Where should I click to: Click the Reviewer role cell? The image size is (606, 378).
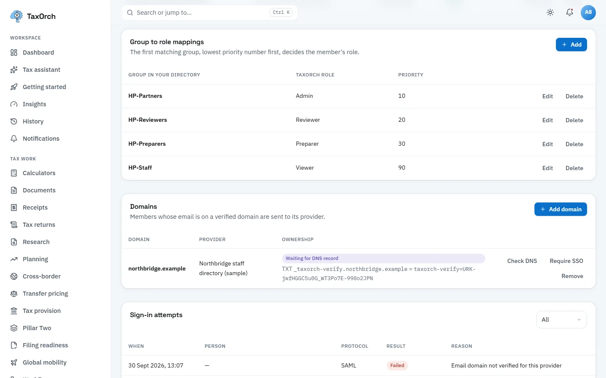click(x=308, y=120)
